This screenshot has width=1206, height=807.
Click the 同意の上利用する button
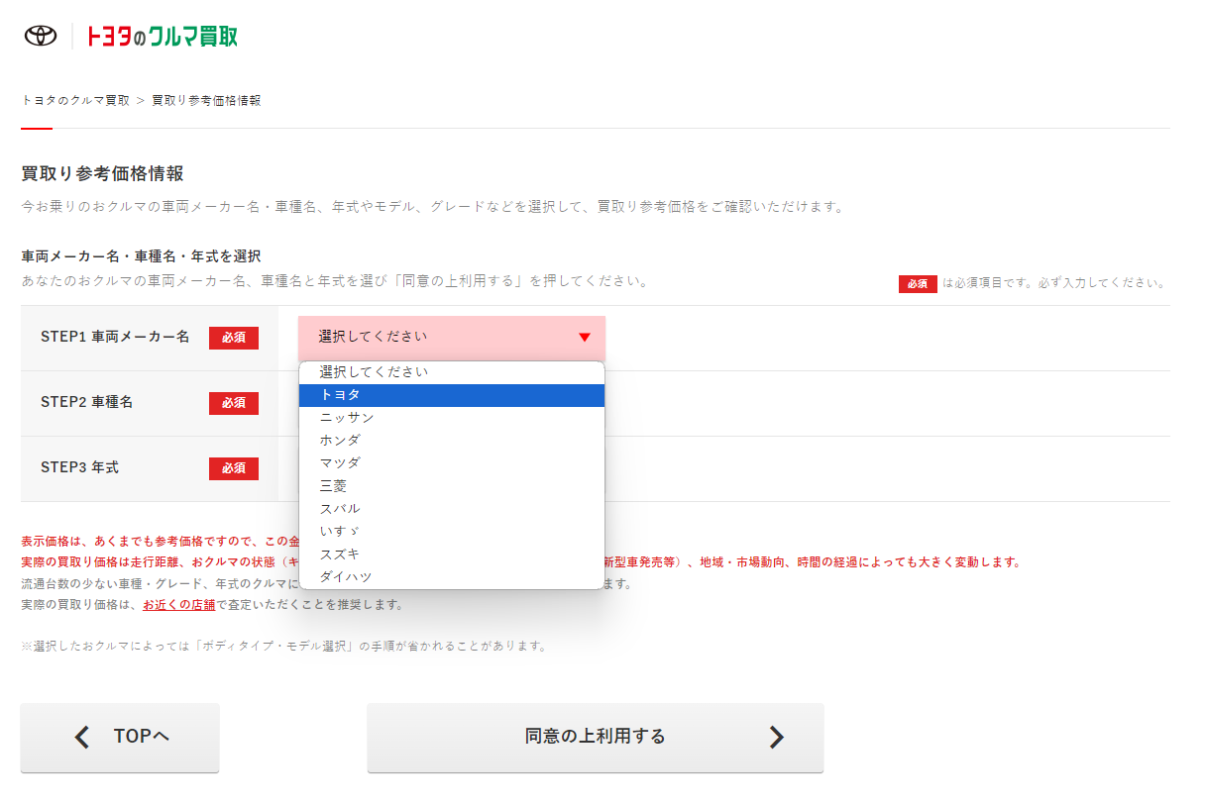(596, 738)
